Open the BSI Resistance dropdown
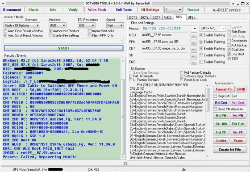This screenshot has height=172, width=250. pyautogui.click(x=87, y=25)
